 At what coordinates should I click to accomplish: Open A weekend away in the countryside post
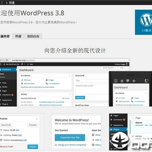click(52, 102)
